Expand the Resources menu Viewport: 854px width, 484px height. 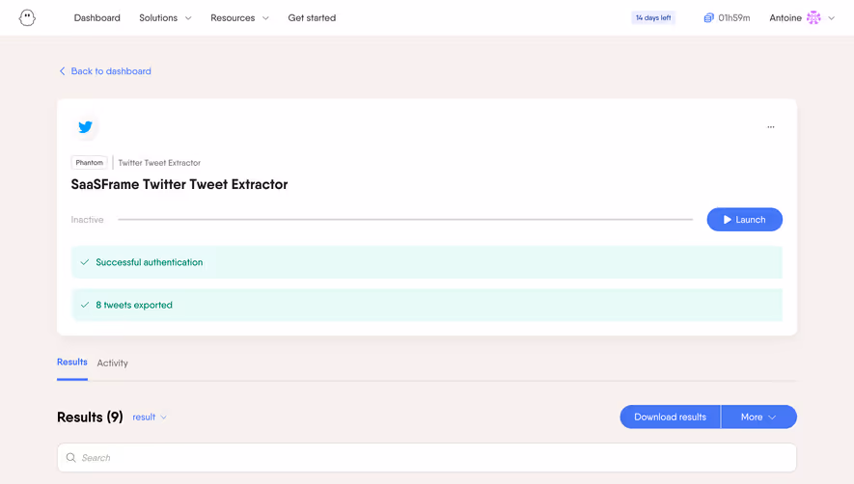click(x=239, y=18)
